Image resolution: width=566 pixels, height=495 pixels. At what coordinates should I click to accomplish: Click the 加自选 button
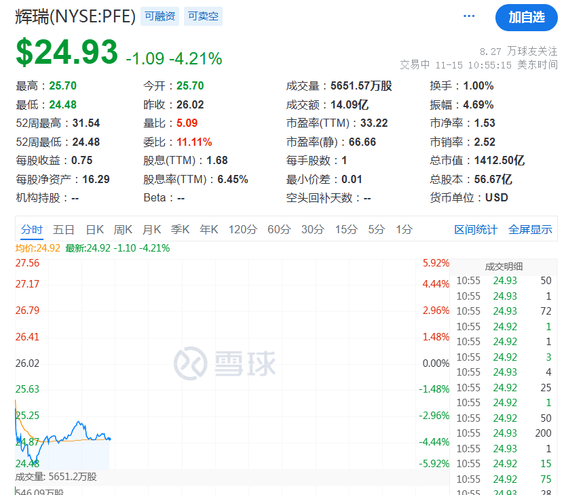(526, 18)
